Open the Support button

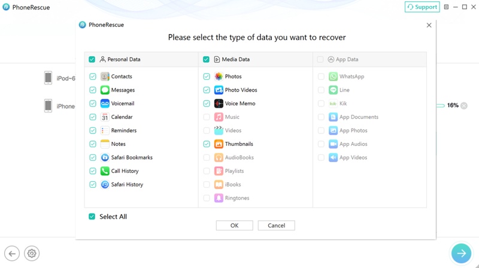click(422, 7)
